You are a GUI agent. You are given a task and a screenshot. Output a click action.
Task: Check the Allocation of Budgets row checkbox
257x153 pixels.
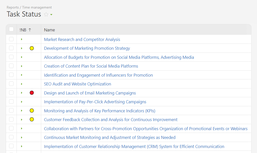click(11, 57)
